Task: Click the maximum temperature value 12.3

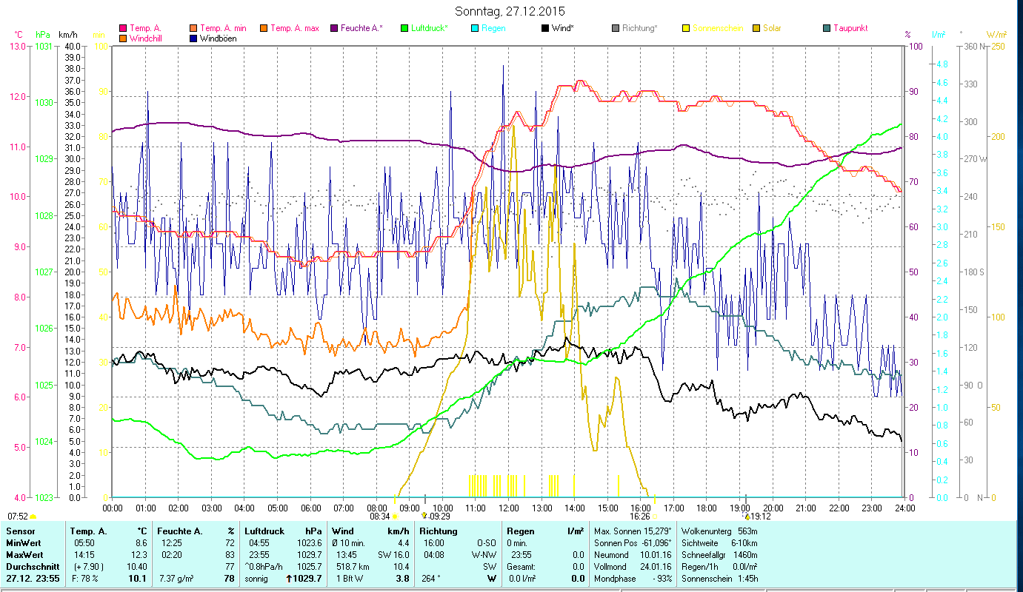Action: coord(139,554)
